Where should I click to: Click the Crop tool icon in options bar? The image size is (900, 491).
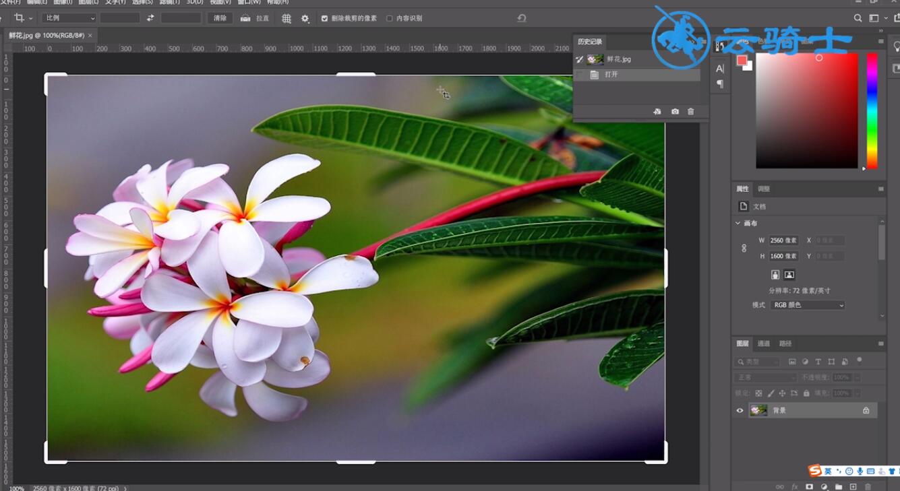click(19, 18)
